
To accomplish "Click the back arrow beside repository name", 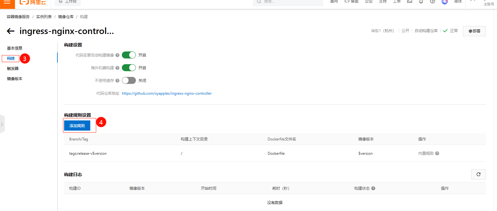I will tap(11, 31).
